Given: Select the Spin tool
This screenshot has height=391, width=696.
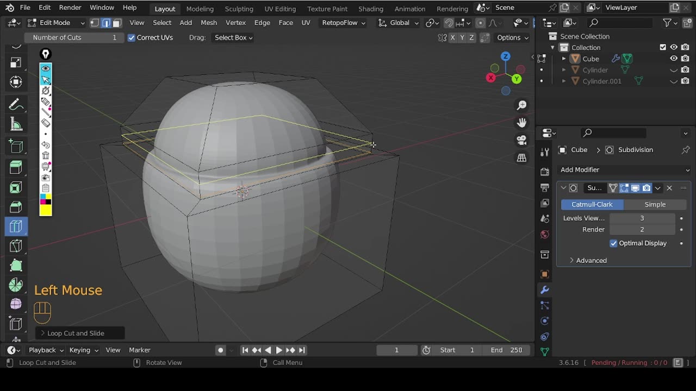Looking at the screenshot, I should pyautogui.click(x=16, y=285).
